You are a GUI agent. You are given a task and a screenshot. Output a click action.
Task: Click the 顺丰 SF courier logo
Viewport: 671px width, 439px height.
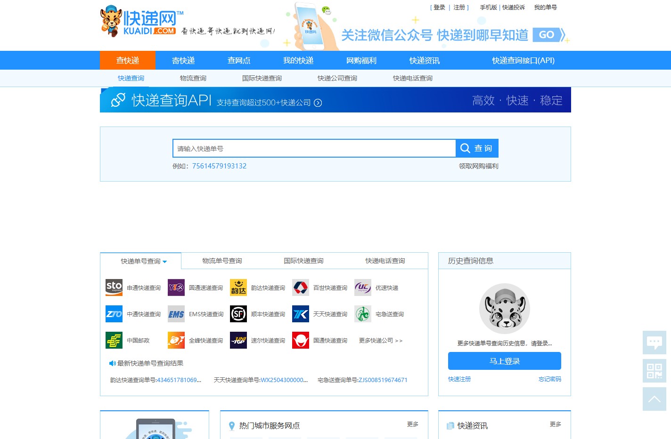(238, 314)
